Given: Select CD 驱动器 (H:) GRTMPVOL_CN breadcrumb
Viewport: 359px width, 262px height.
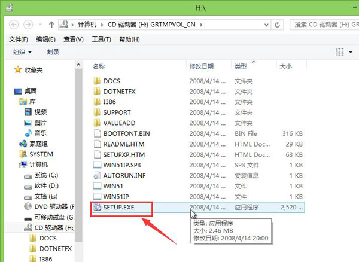Looking at the screenshot, I should tap(151, 25).
